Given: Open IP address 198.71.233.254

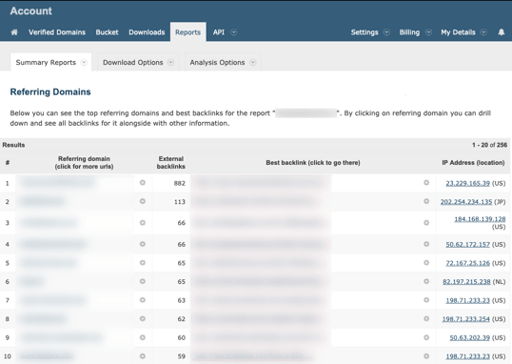Looking at the screenshot, I should [x=466, y=319].
